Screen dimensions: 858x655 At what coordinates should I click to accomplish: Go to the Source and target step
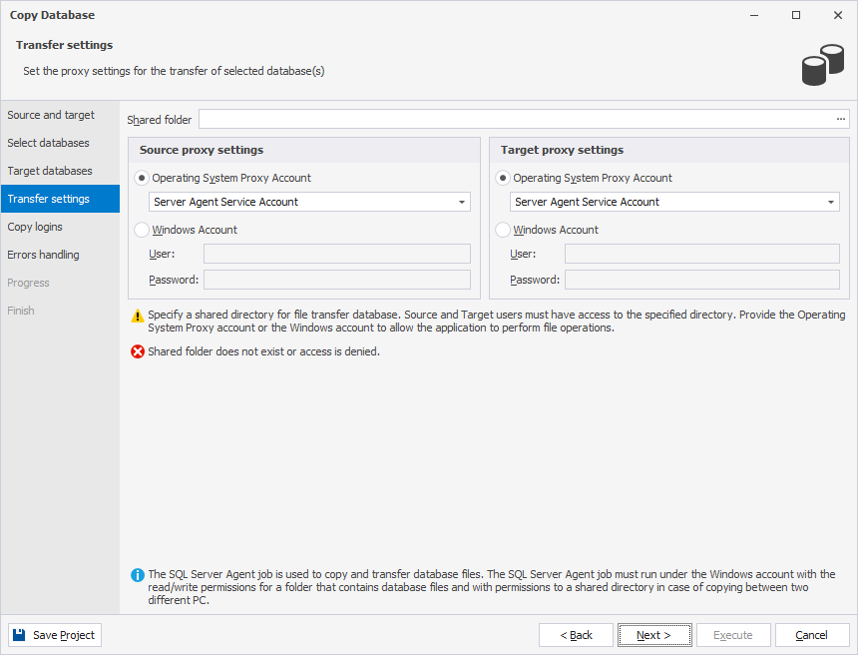click(51, 115)
